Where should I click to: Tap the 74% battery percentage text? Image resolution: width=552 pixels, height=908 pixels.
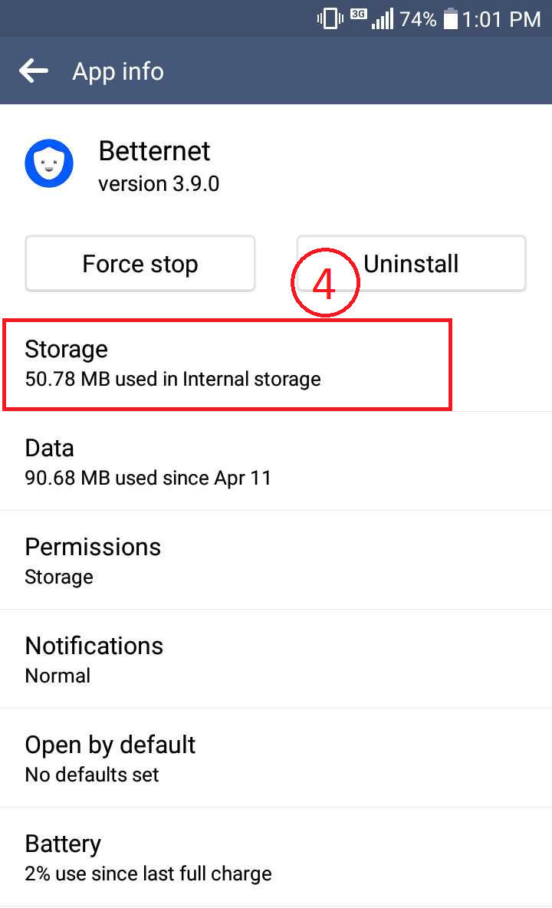[x=418, y=19]
